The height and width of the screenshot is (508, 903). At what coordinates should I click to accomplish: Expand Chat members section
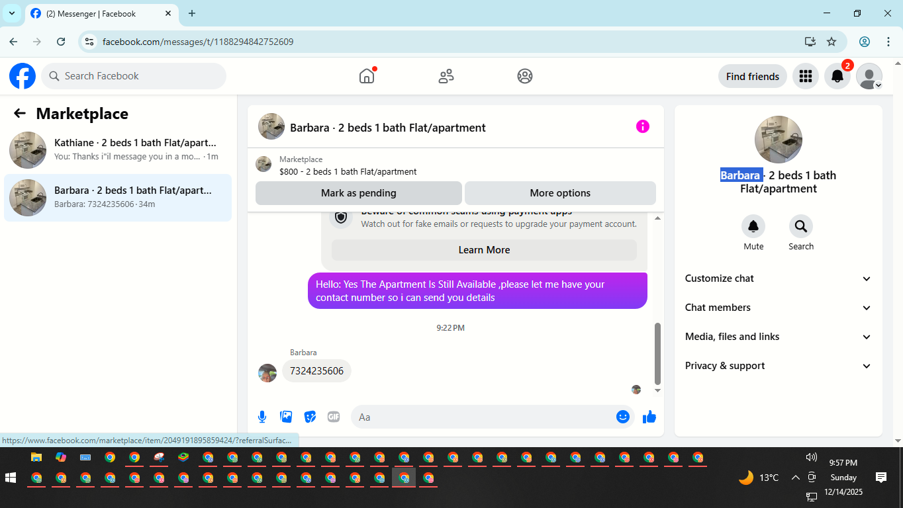779,308
